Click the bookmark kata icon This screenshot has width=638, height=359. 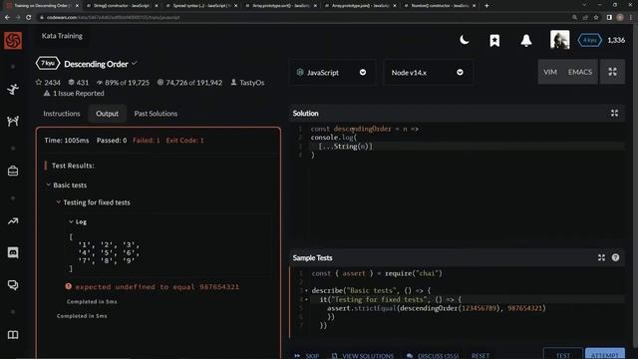pos(494,40)
